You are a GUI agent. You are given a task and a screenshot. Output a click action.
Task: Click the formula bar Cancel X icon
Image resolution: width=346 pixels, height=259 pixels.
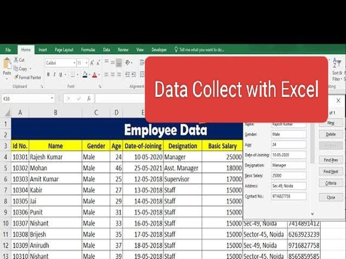pos(69,99)
